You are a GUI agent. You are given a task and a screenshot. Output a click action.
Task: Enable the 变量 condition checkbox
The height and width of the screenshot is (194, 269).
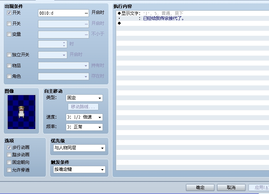pos(9,34)
